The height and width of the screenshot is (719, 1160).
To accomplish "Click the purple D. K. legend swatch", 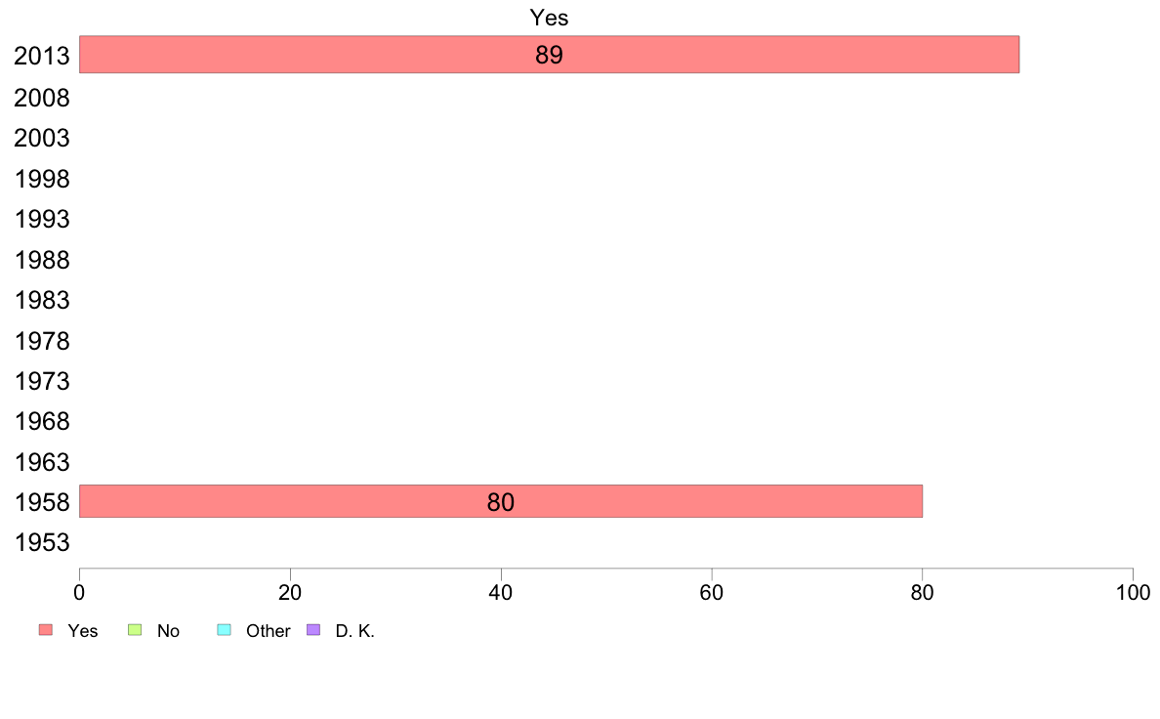I will coord(313,629).
